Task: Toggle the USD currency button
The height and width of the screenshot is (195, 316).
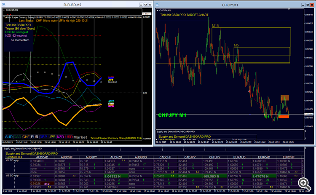Action: coord(69,137)
